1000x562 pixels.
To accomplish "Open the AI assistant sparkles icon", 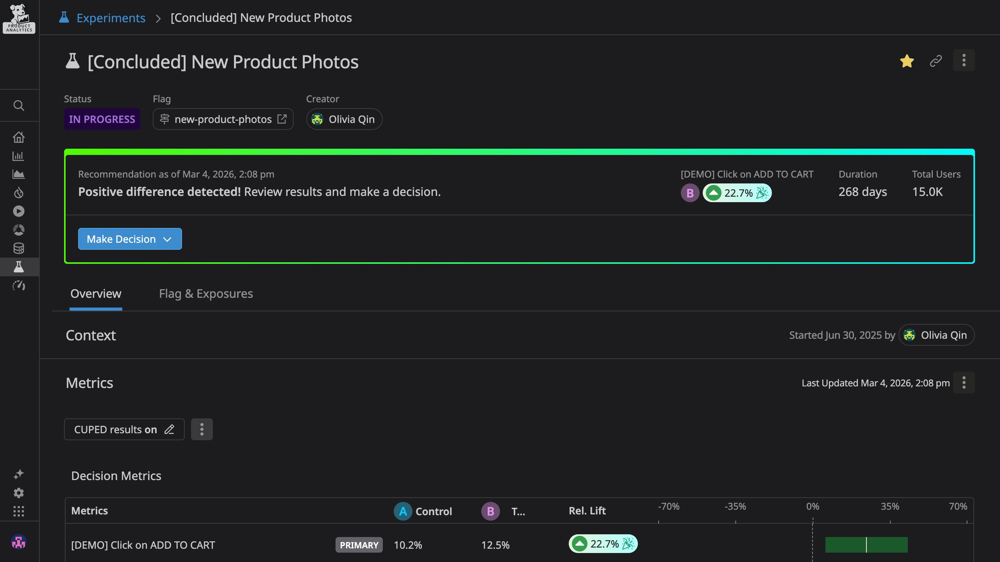I will (19, 473).
